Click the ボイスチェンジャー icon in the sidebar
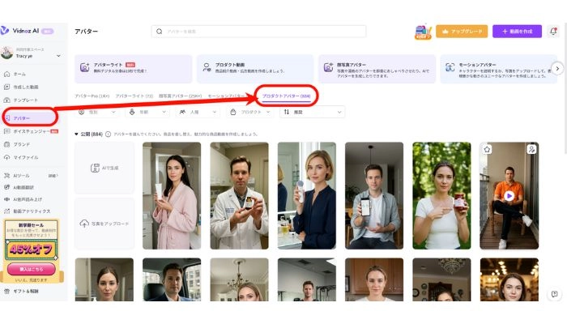The width and height of the screenshot is (567, 324). [6, 131]
